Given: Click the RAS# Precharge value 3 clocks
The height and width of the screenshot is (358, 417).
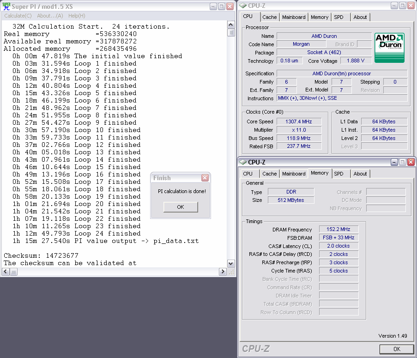Looking at the screenshot, I should pos(338,262).
